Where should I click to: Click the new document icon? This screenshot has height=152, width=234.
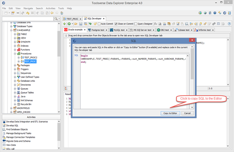6,13
